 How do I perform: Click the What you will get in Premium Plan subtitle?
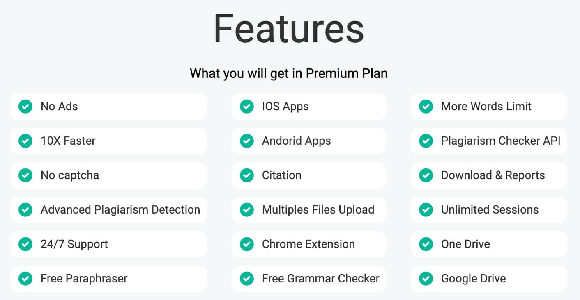pyautogui.click(x=289, y=73)
